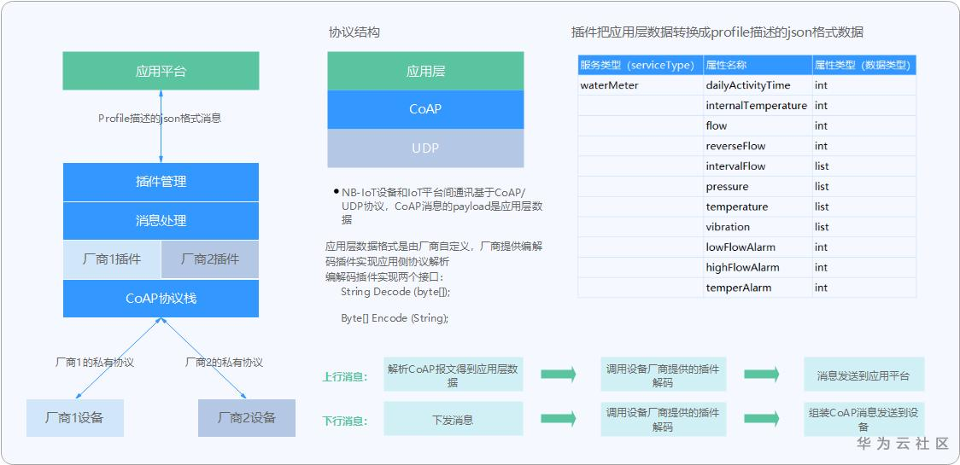This screenshot has width=960, height=465.
Task: Select the plain temperature attribute cell
Action: coord(758,206)
